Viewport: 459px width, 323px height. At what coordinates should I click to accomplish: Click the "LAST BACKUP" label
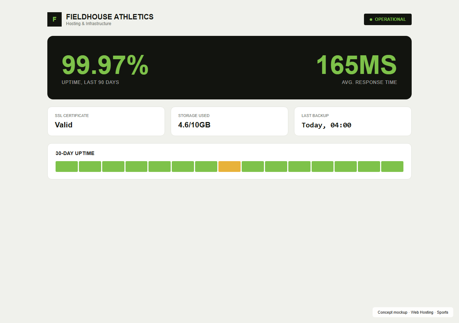tap(315, 116)
